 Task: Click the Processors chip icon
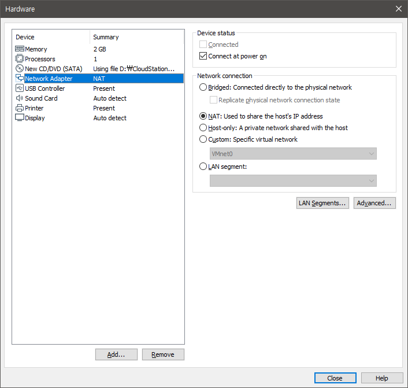click(20, 58)
